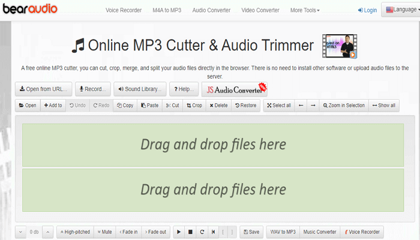Click the Stop playback button

tap(190, 232)
